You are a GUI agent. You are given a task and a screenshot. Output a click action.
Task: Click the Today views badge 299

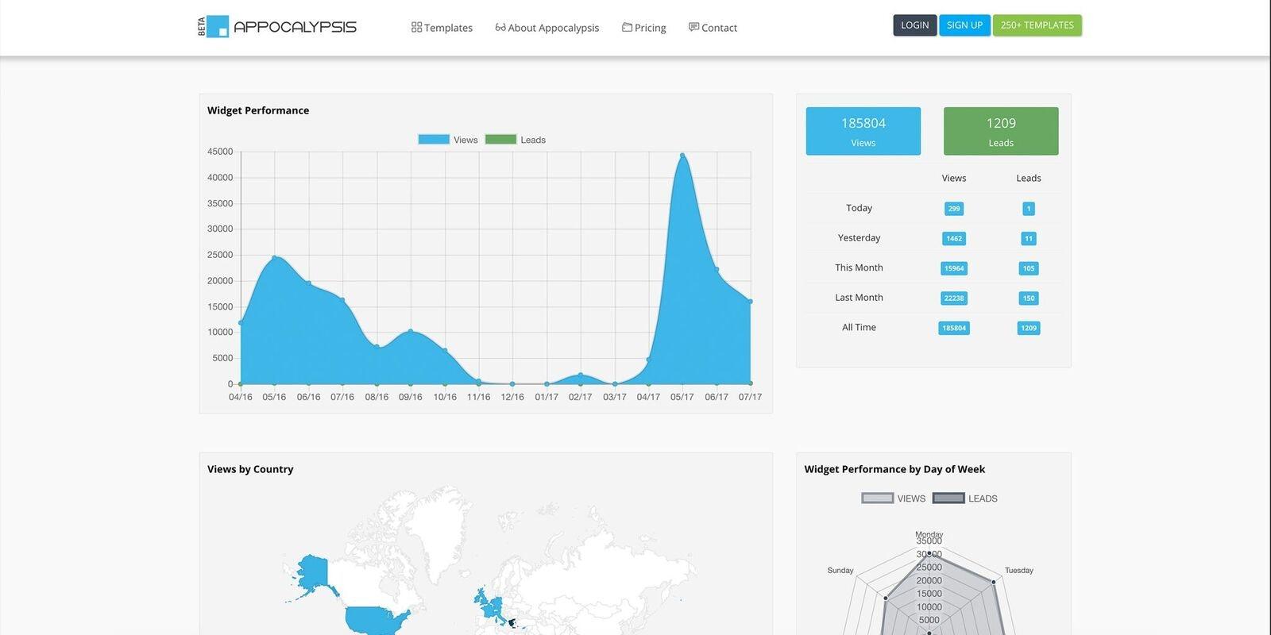pos(954,209)
